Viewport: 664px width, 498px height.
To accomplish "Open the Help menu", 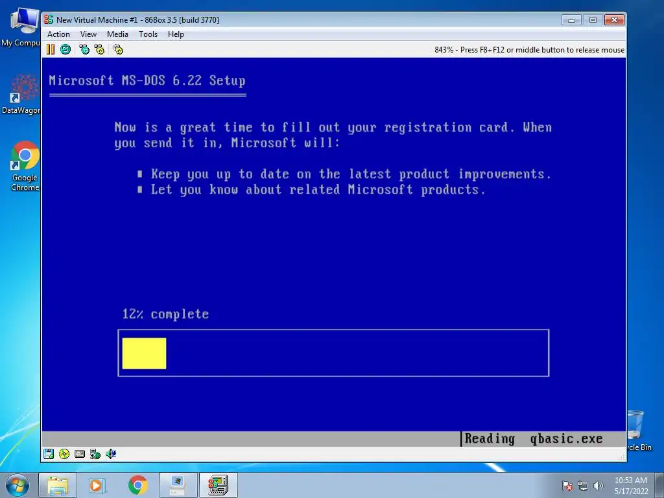I will (x=176, y=34).
